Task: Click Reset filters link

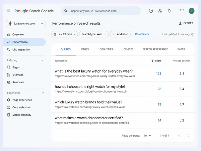Action: tap(142, 34)
